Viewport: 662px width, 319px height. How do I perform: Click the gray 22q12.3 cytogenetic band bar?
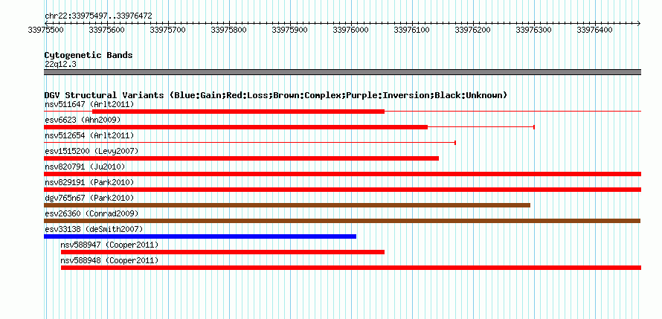point(342,72)
